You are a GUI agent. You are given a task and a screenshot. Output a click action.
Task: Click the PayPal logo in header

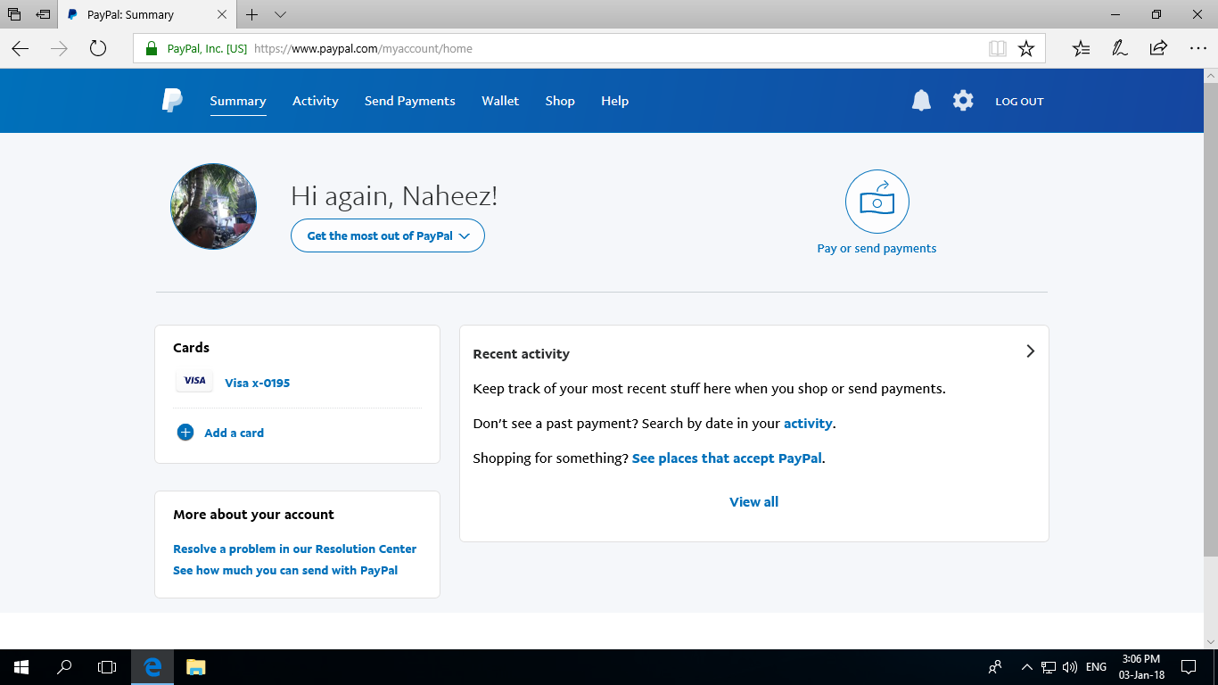pyautogui.click(x=172, y=101)
